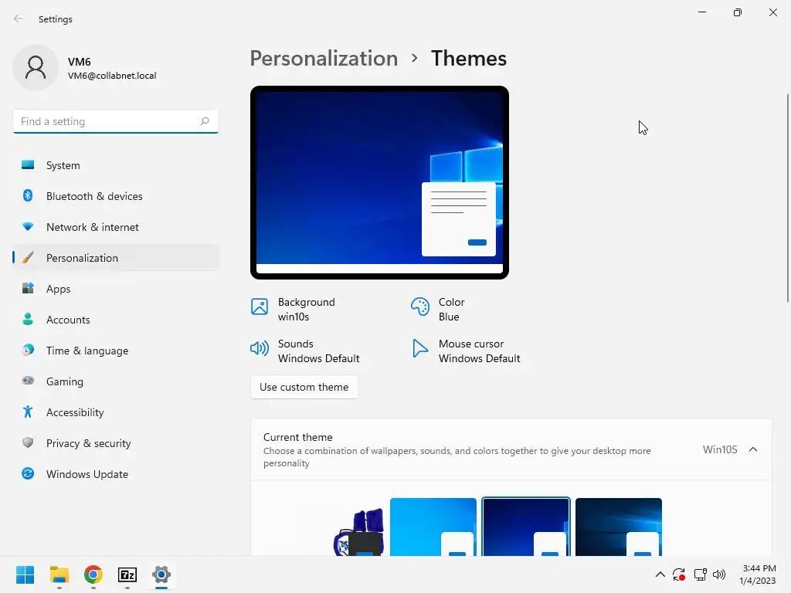Open Network & internet settings
The height and width of the screenshot is (593, 791).
click(116, 227)
